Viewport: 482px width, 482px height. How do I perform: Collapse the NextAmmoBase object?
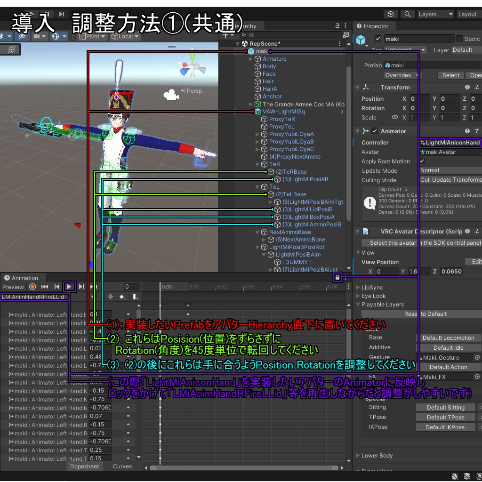[257, 232]
